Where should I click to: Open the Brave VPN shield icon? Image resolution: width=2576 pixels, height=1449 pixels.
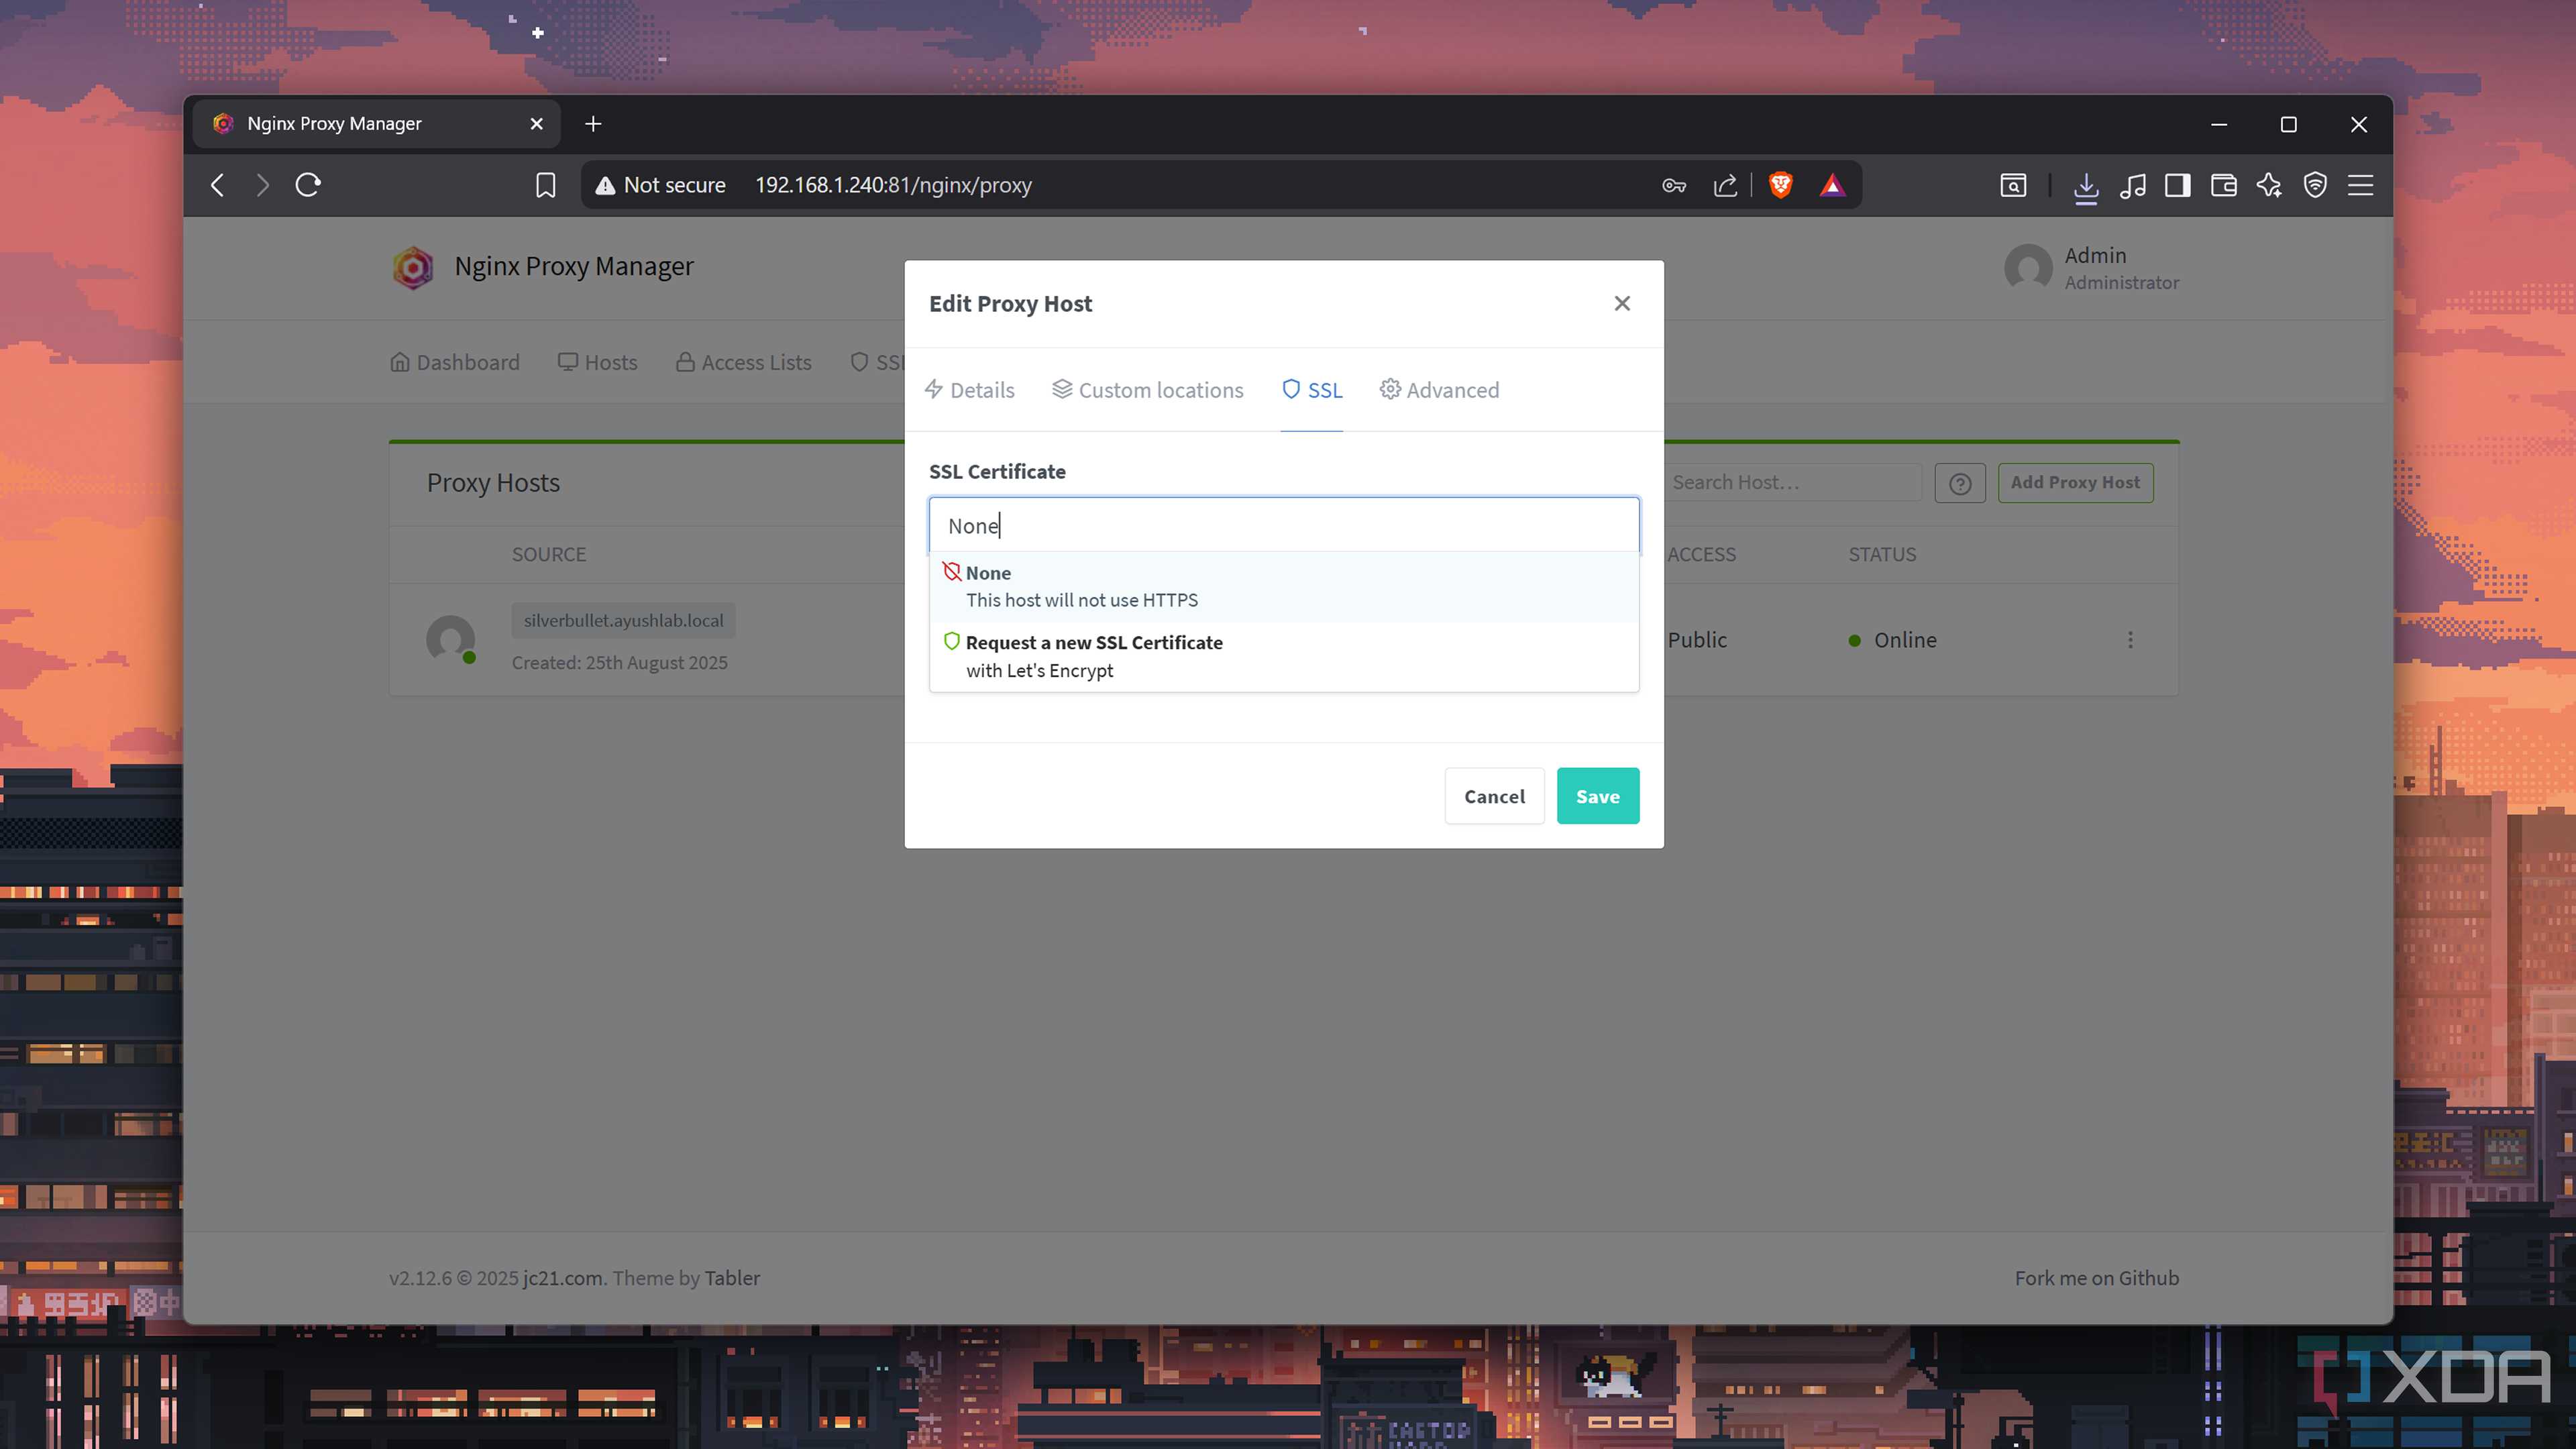click(2315, 185)
